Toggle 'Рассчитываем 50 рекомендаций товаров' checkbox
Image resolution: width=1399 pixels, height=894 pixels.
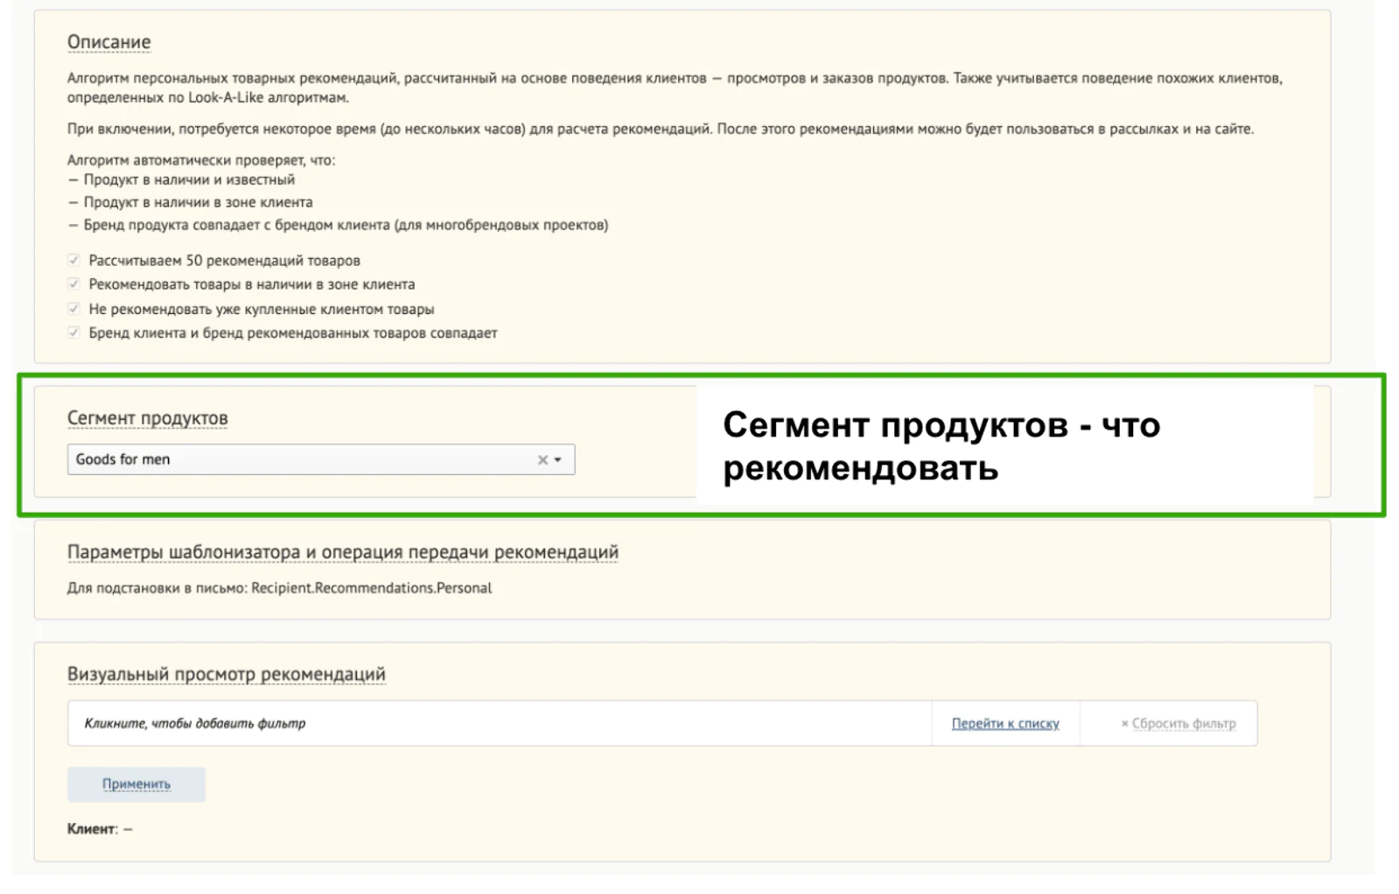[x=74, y=260]
